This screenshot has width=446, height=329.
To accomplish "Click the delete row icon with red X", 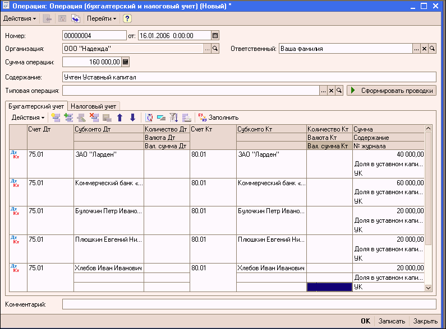I will pos(94,117).
